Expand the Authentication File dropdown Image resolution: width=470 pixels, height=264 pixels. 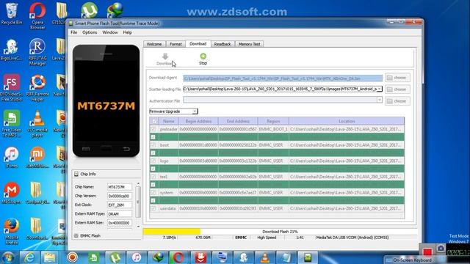point(380,100)
